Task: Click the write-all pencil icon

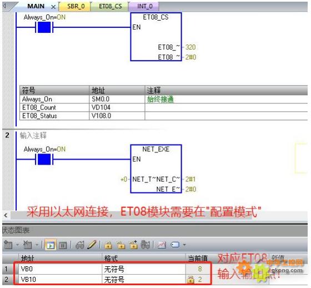Action: tap(92, 245)
